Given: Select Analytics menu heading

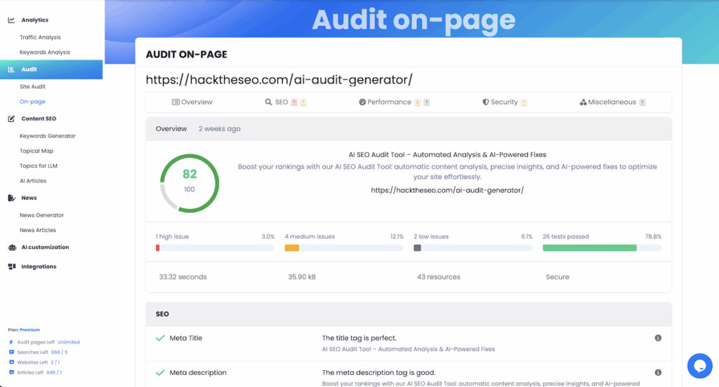Looking at the screenshot, I should pyautogui.click(x=35, y=20).
